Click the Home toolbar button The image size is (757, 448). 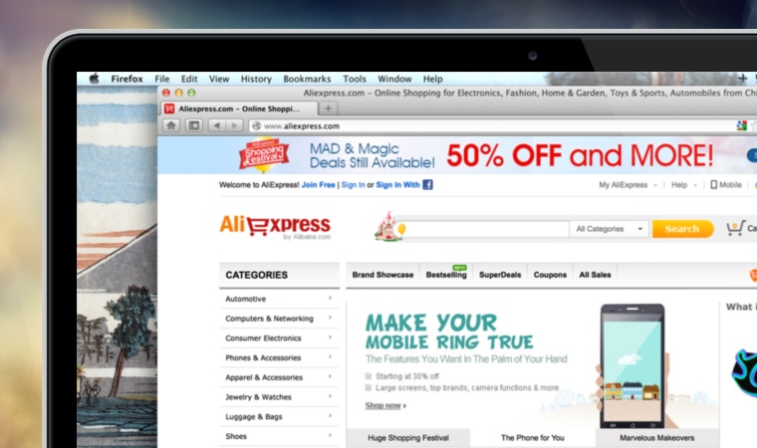click(x=171, y=125)
